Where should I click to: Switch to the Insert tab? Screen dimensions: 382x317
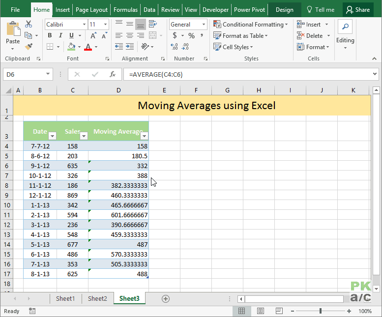tap(62, 10)
